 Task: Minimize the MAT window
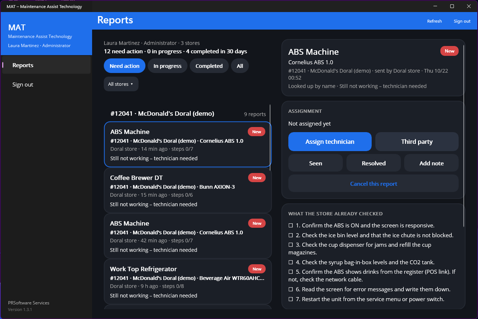tap(435, 6)
